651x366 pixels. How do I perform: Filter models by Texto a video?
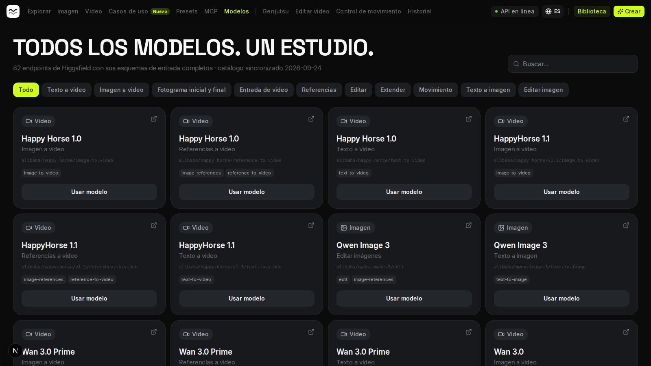(66, 90)
